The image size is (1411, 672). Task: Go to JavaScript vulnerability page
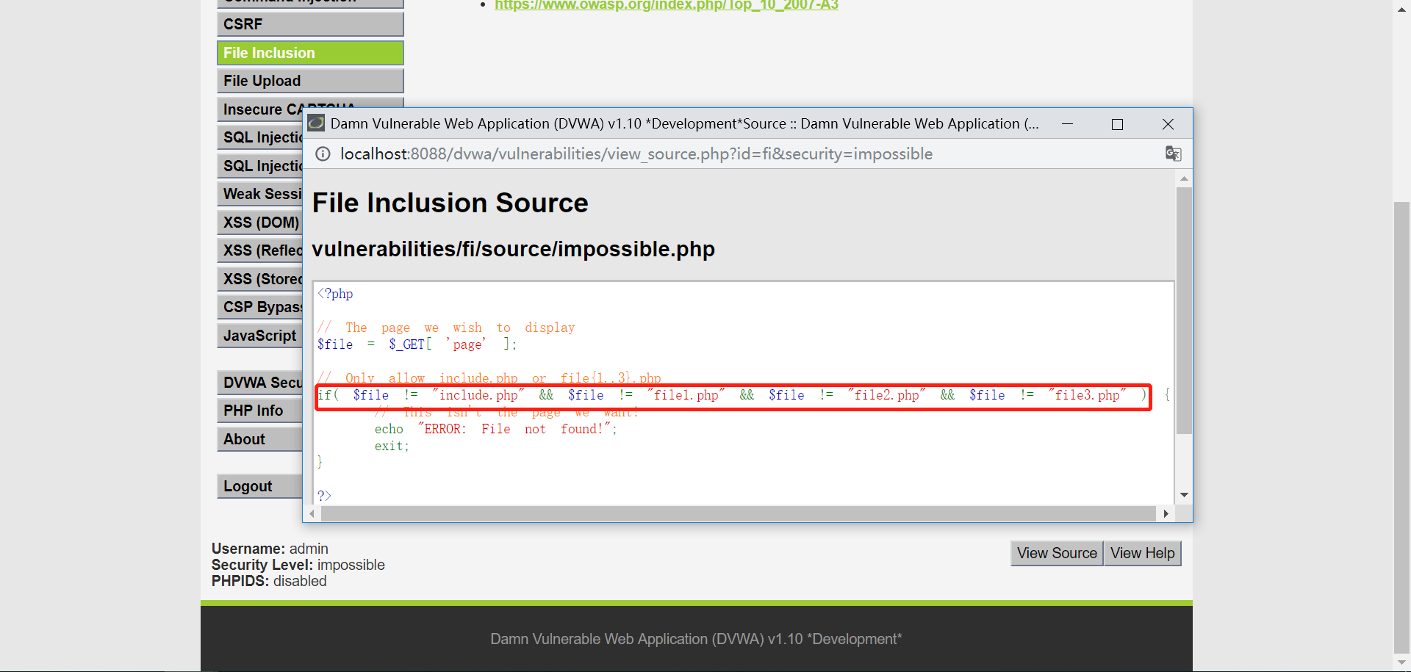tap(260, 336)
